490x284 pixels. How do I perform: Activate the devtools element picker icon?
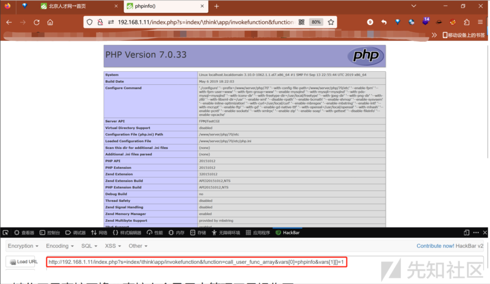click(5, 232)
